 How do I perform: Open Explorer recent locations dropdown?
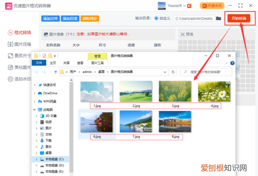(50, 72)
